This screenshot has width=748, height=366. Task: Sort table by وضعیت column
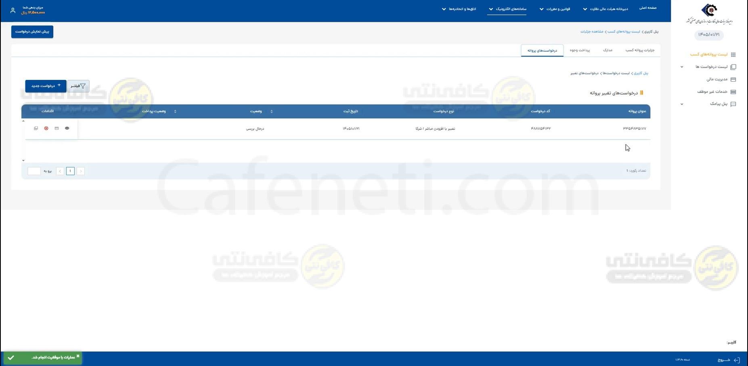(271, 111)
